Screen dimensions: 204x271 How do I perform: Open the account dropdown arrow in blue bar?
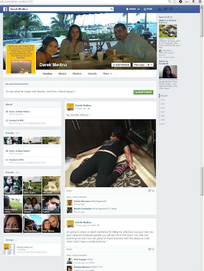pos(178,9)
